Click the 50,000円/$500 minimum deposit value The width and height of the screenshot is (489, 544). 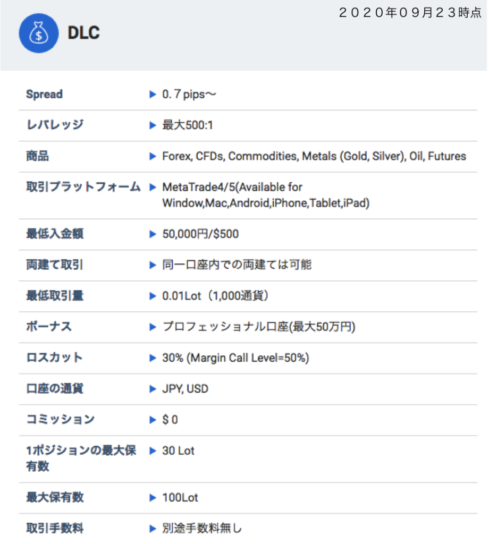tap(200, 234)
